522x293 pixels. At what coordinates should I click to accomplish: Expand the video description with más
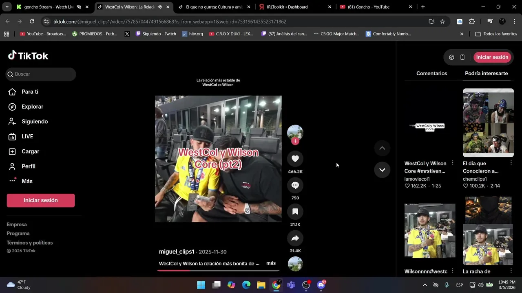click(271, 263)
